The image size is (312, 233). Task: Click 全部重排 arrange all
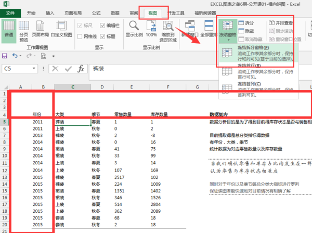[209, 29]
